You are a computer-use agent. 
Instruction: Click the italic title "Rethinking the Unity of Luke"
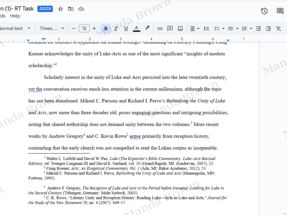[196, 101]
